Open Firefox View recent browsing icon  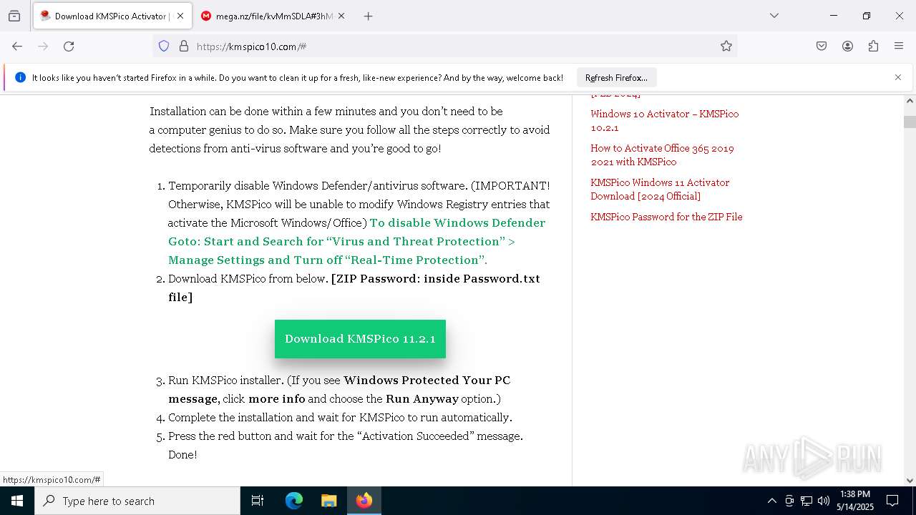(x=14, y=16)
